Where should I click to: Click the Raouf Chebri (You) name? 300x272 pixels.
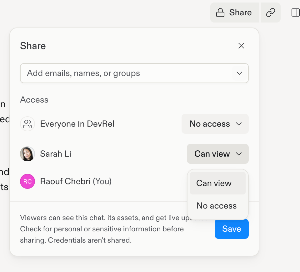click(x=76, y=181)
